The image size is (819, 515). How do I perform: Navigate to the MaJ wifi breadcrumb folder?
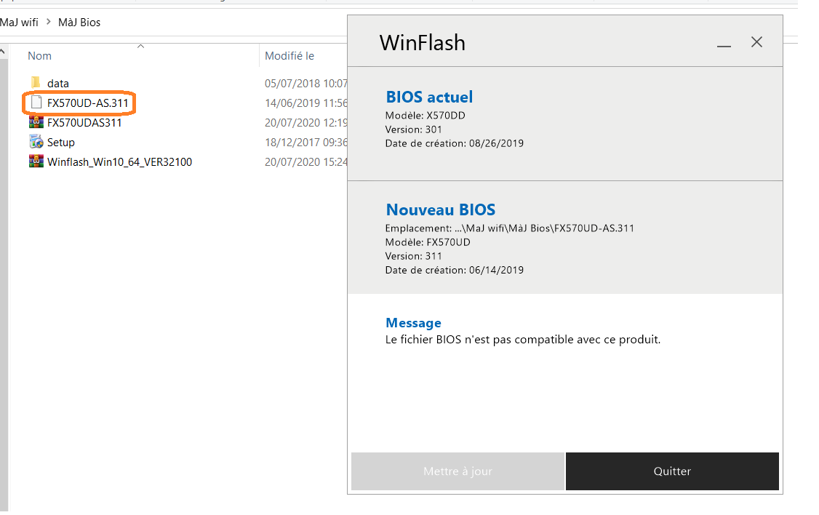pos(20,22)
